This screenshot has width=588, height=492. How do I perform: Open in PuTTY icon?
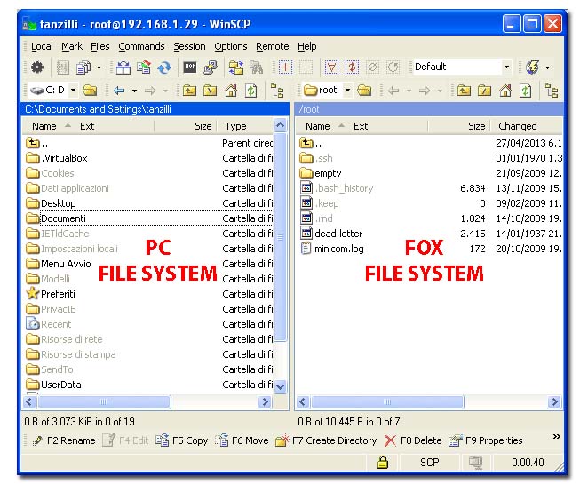(x=211, y=67)
